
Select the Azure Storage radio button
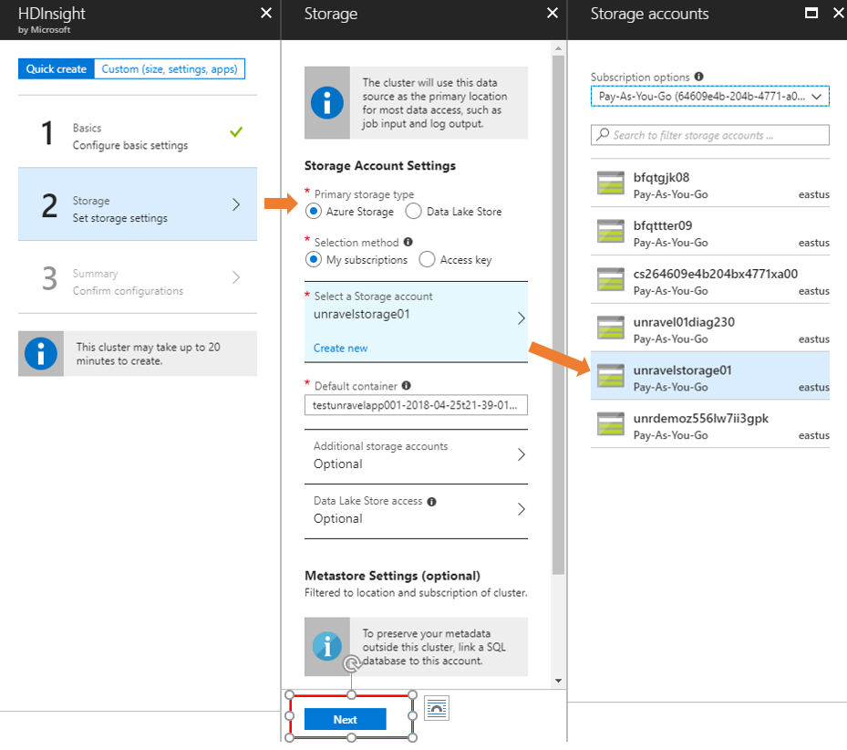314,211
